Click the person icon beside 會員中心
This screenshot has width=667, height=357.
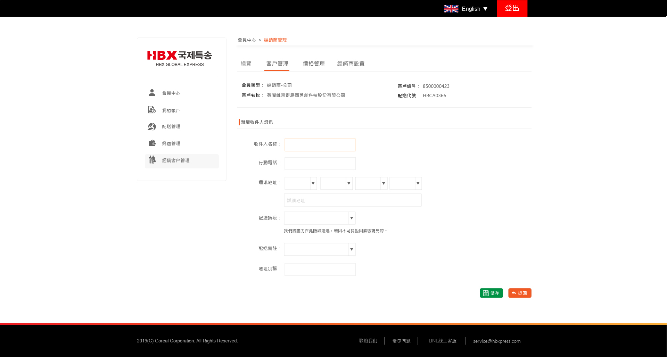click(152, 93)
